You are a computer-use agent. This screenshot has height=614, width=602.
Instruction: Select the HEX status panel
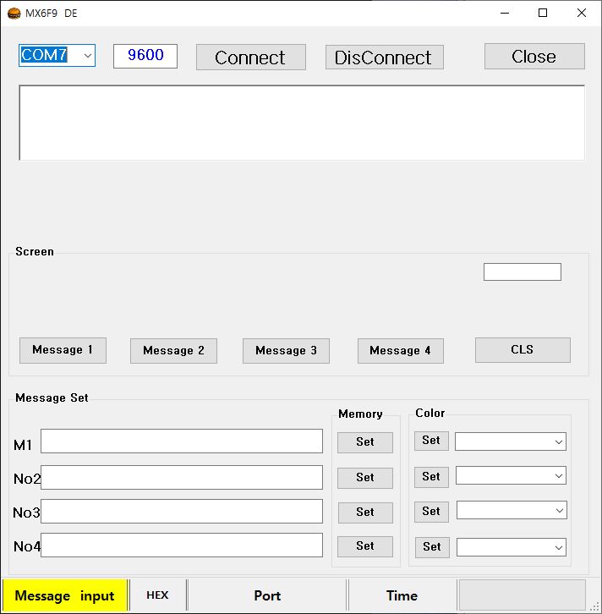click(157, 595)
